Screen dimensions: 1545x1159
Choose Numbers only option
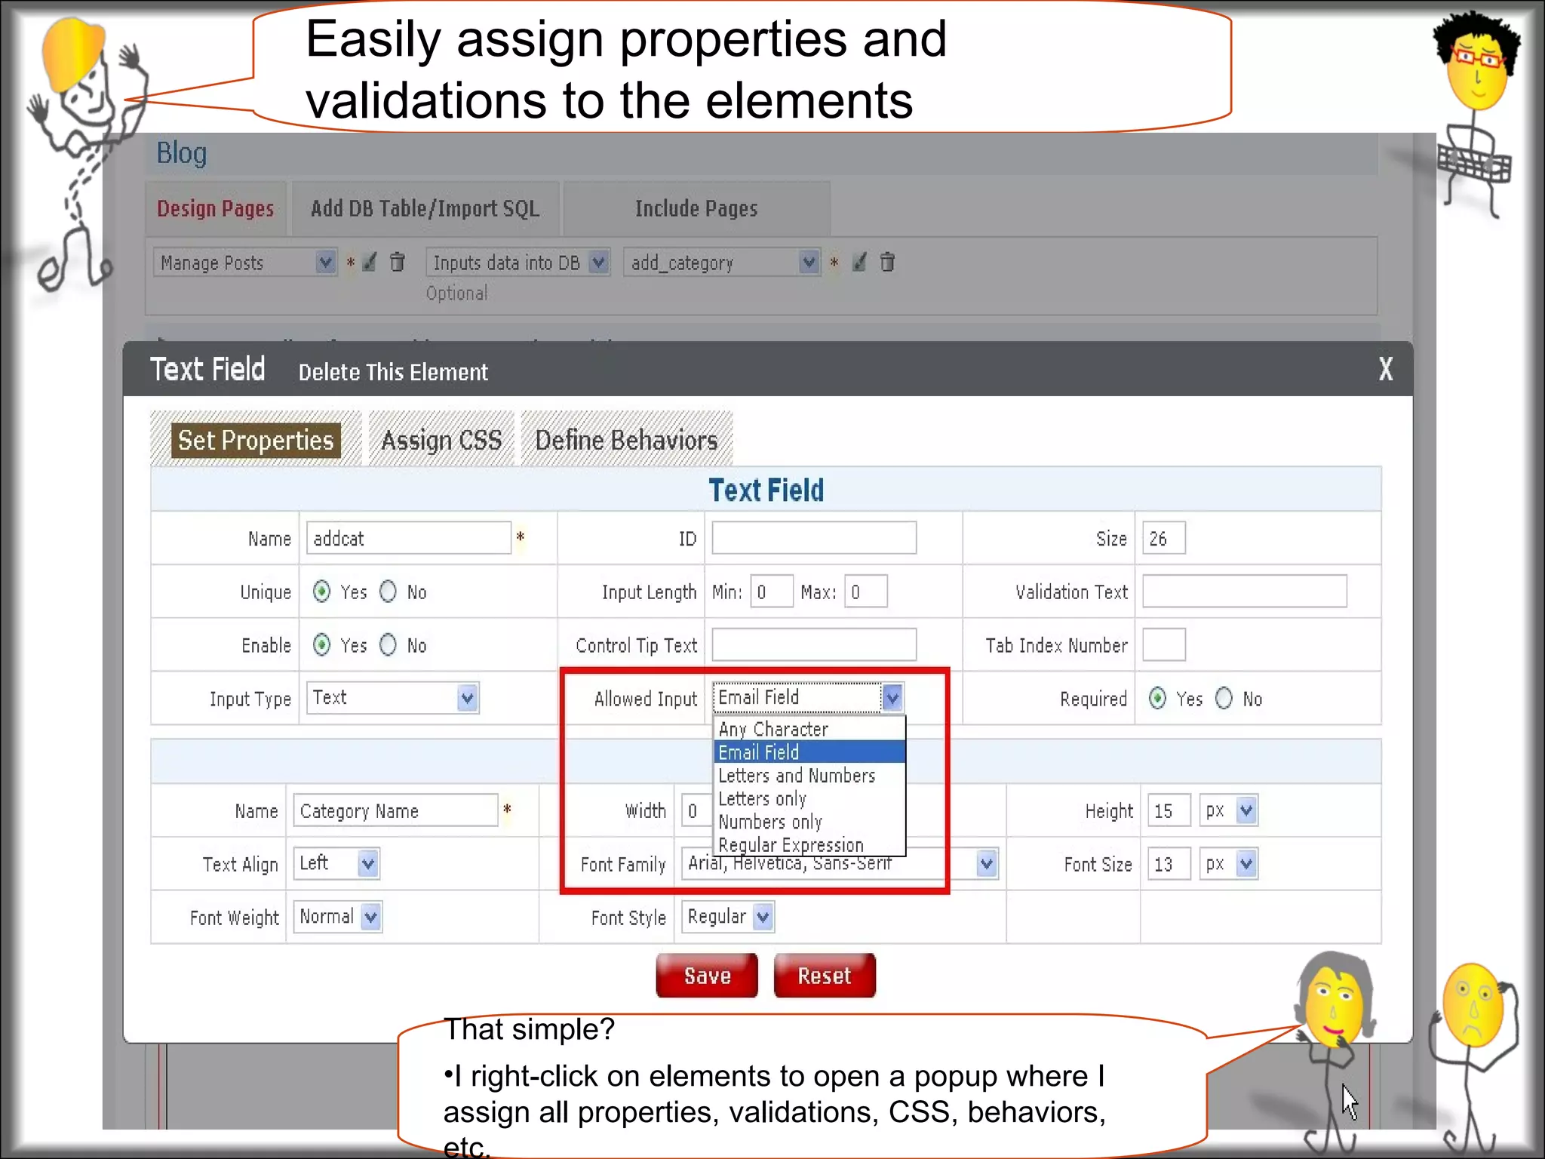point(809,822)
